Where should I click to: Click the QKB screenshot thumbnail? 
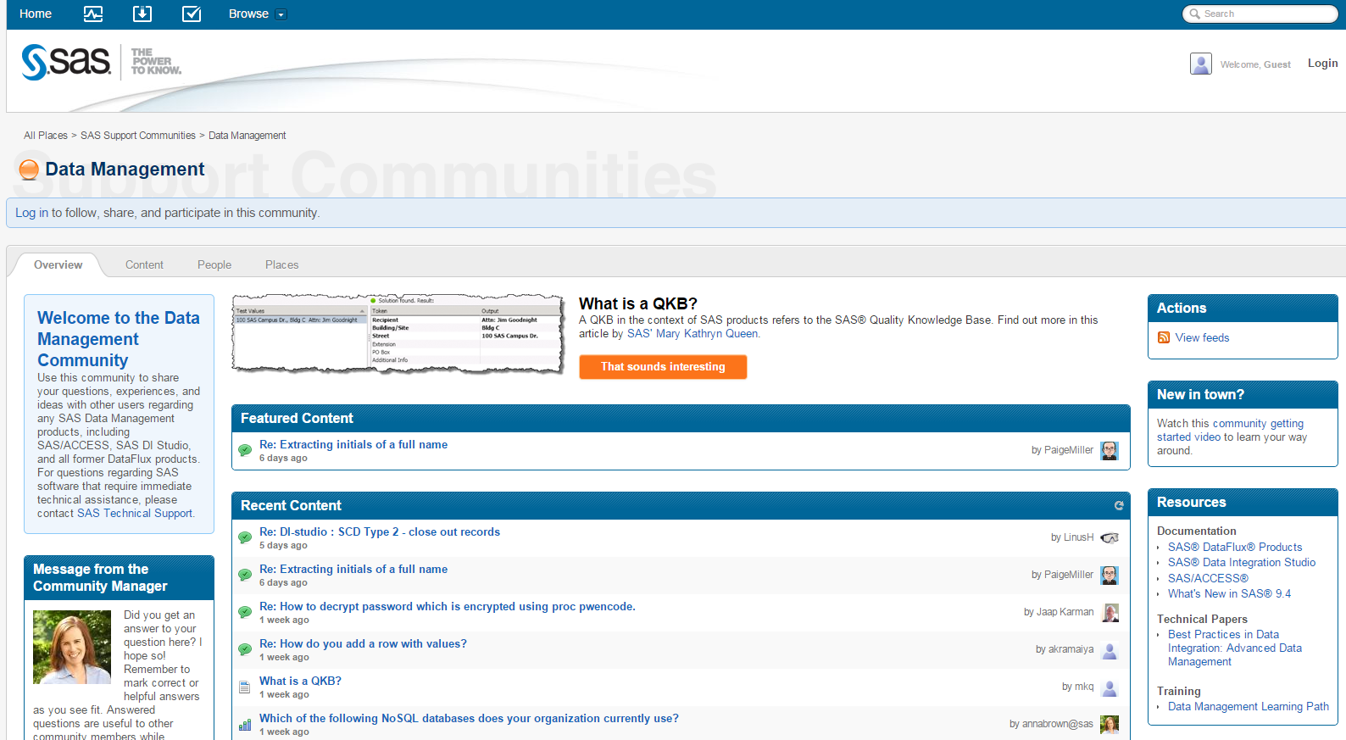tap(398, 334)
